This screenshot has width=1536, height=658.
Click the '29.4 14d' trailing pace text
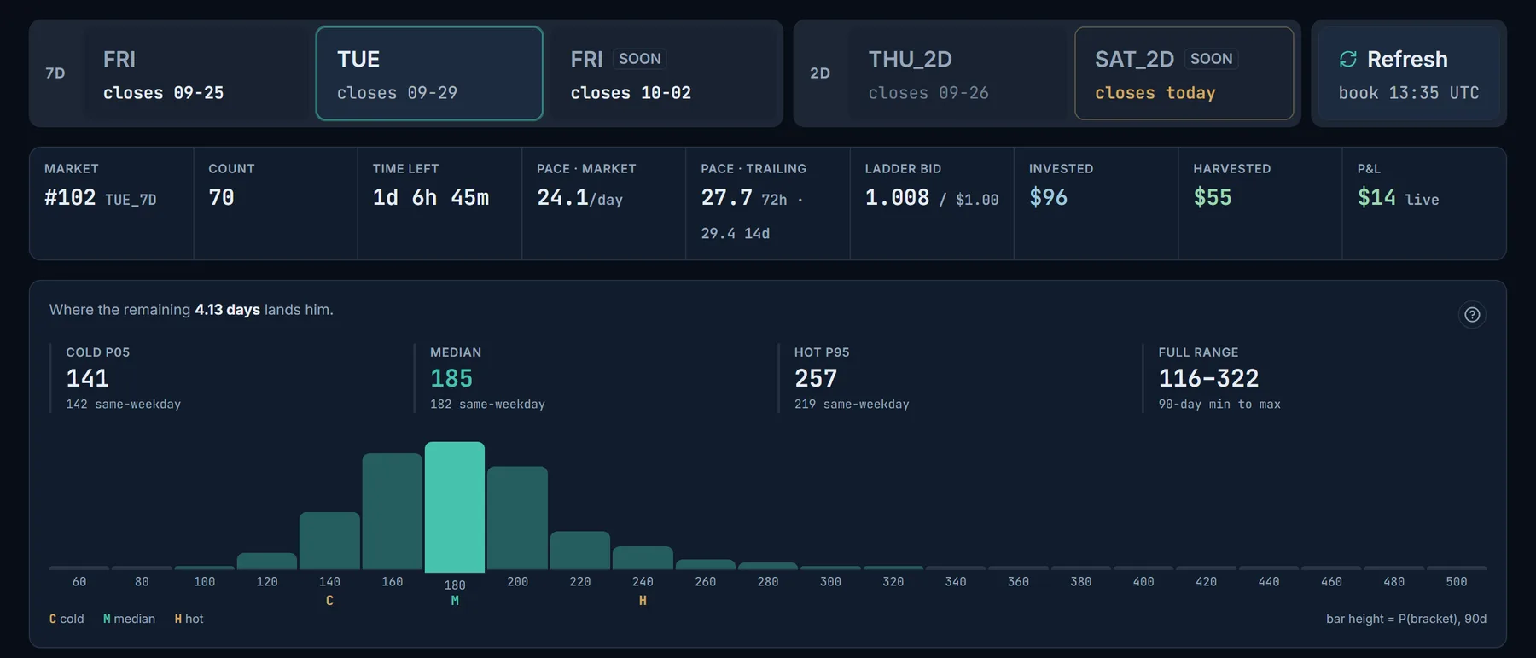click(736, 233)
